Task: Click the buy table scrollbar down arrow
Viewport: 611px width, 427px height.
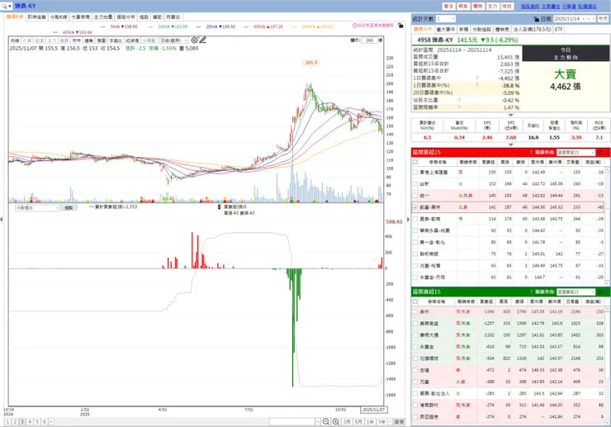Action: [607, 283]
